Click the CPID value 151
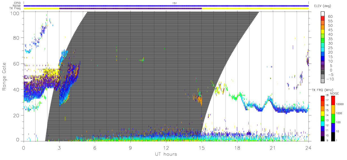 pyautogui.click(x=174, y=3)
